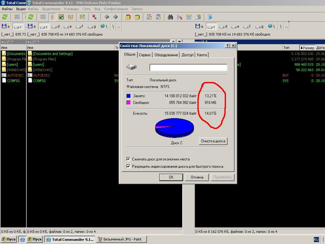The width and height of the screenshot is (325, 244).
Task: Click the pack files archive icon
Action: click(128, 17)
